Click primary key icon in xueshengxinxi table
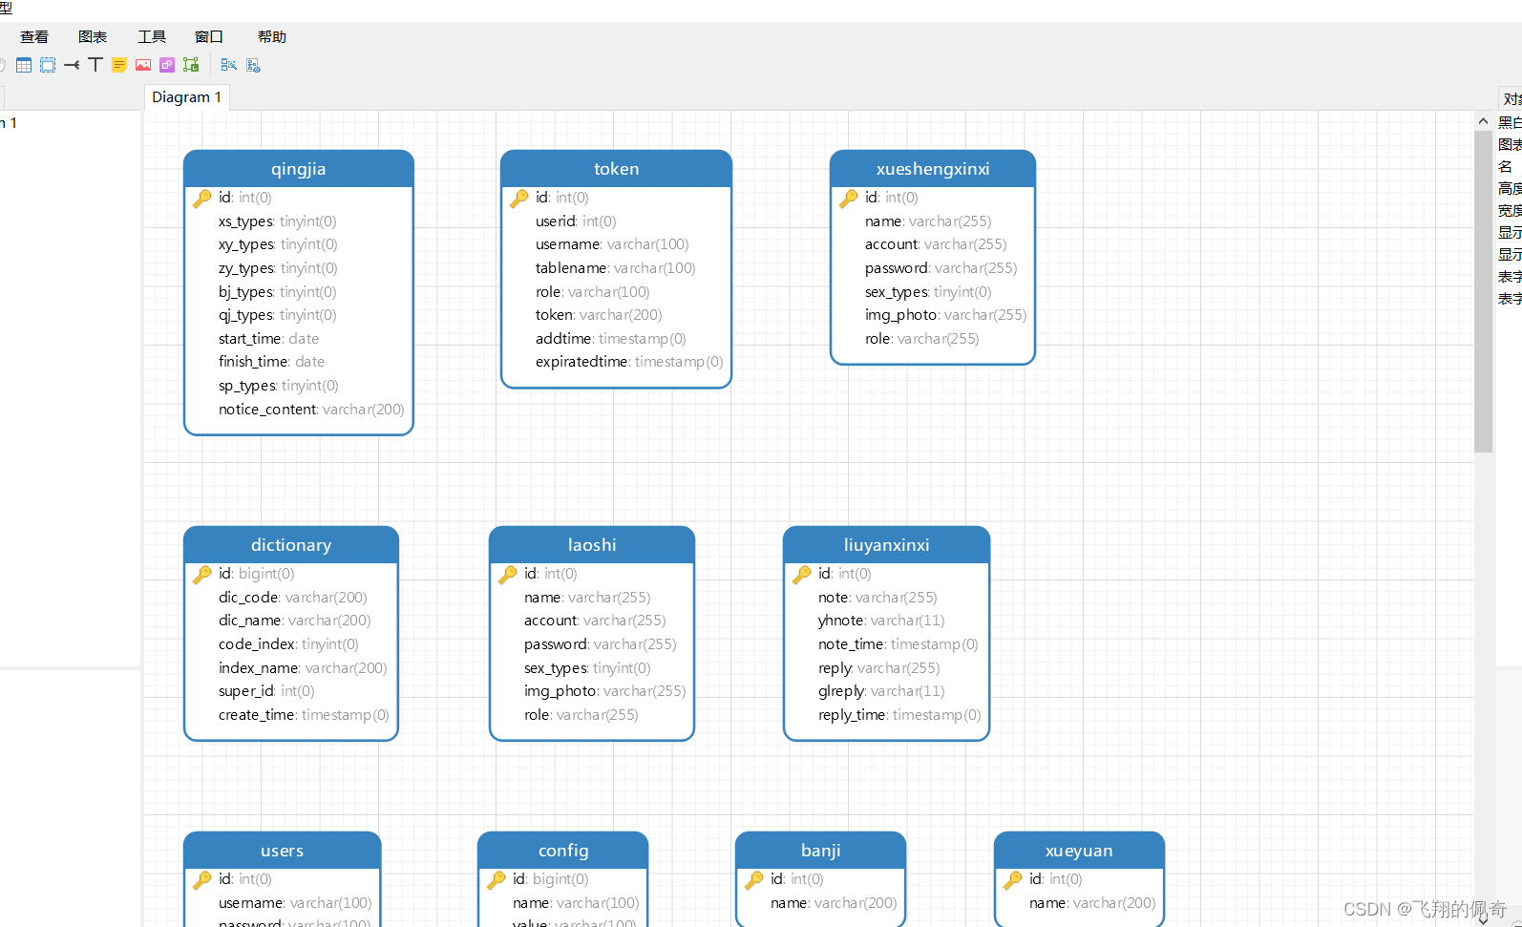This screenshot has width=1522, height=927. click(849, 199)
